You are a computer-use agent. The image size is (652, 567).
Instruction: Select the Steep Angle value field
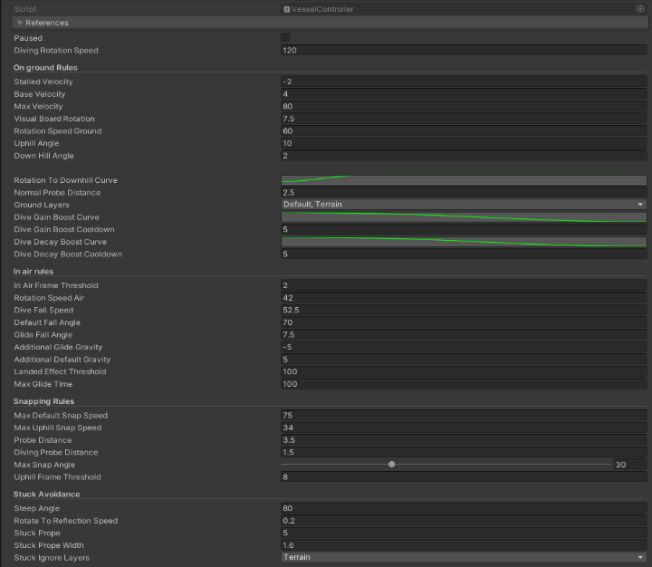click(x=463, y=508)
